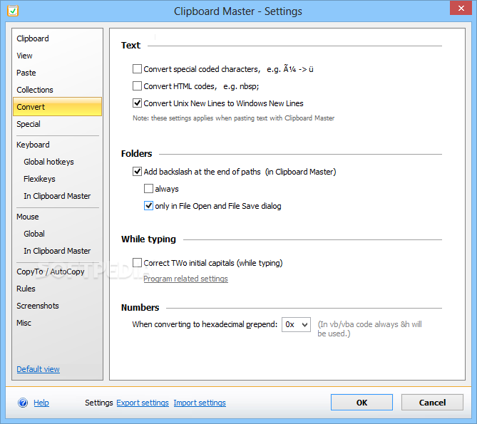Switch to the View settings page
The image size is (477, 424).
24,56
